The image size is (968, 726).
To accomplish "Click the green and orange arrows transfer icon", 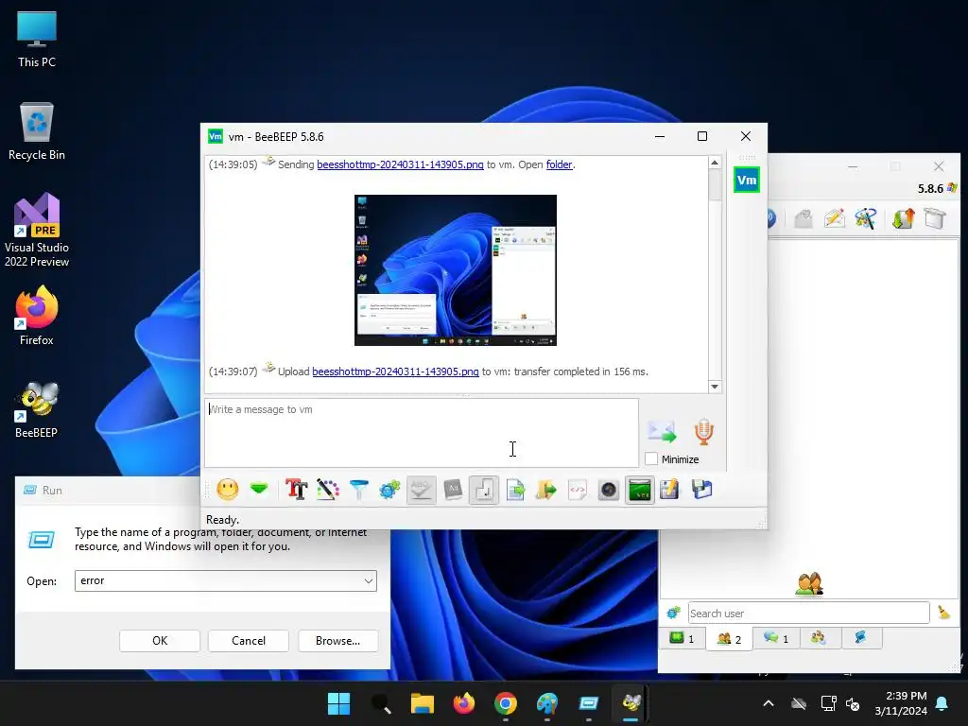I will pos(903,218).
